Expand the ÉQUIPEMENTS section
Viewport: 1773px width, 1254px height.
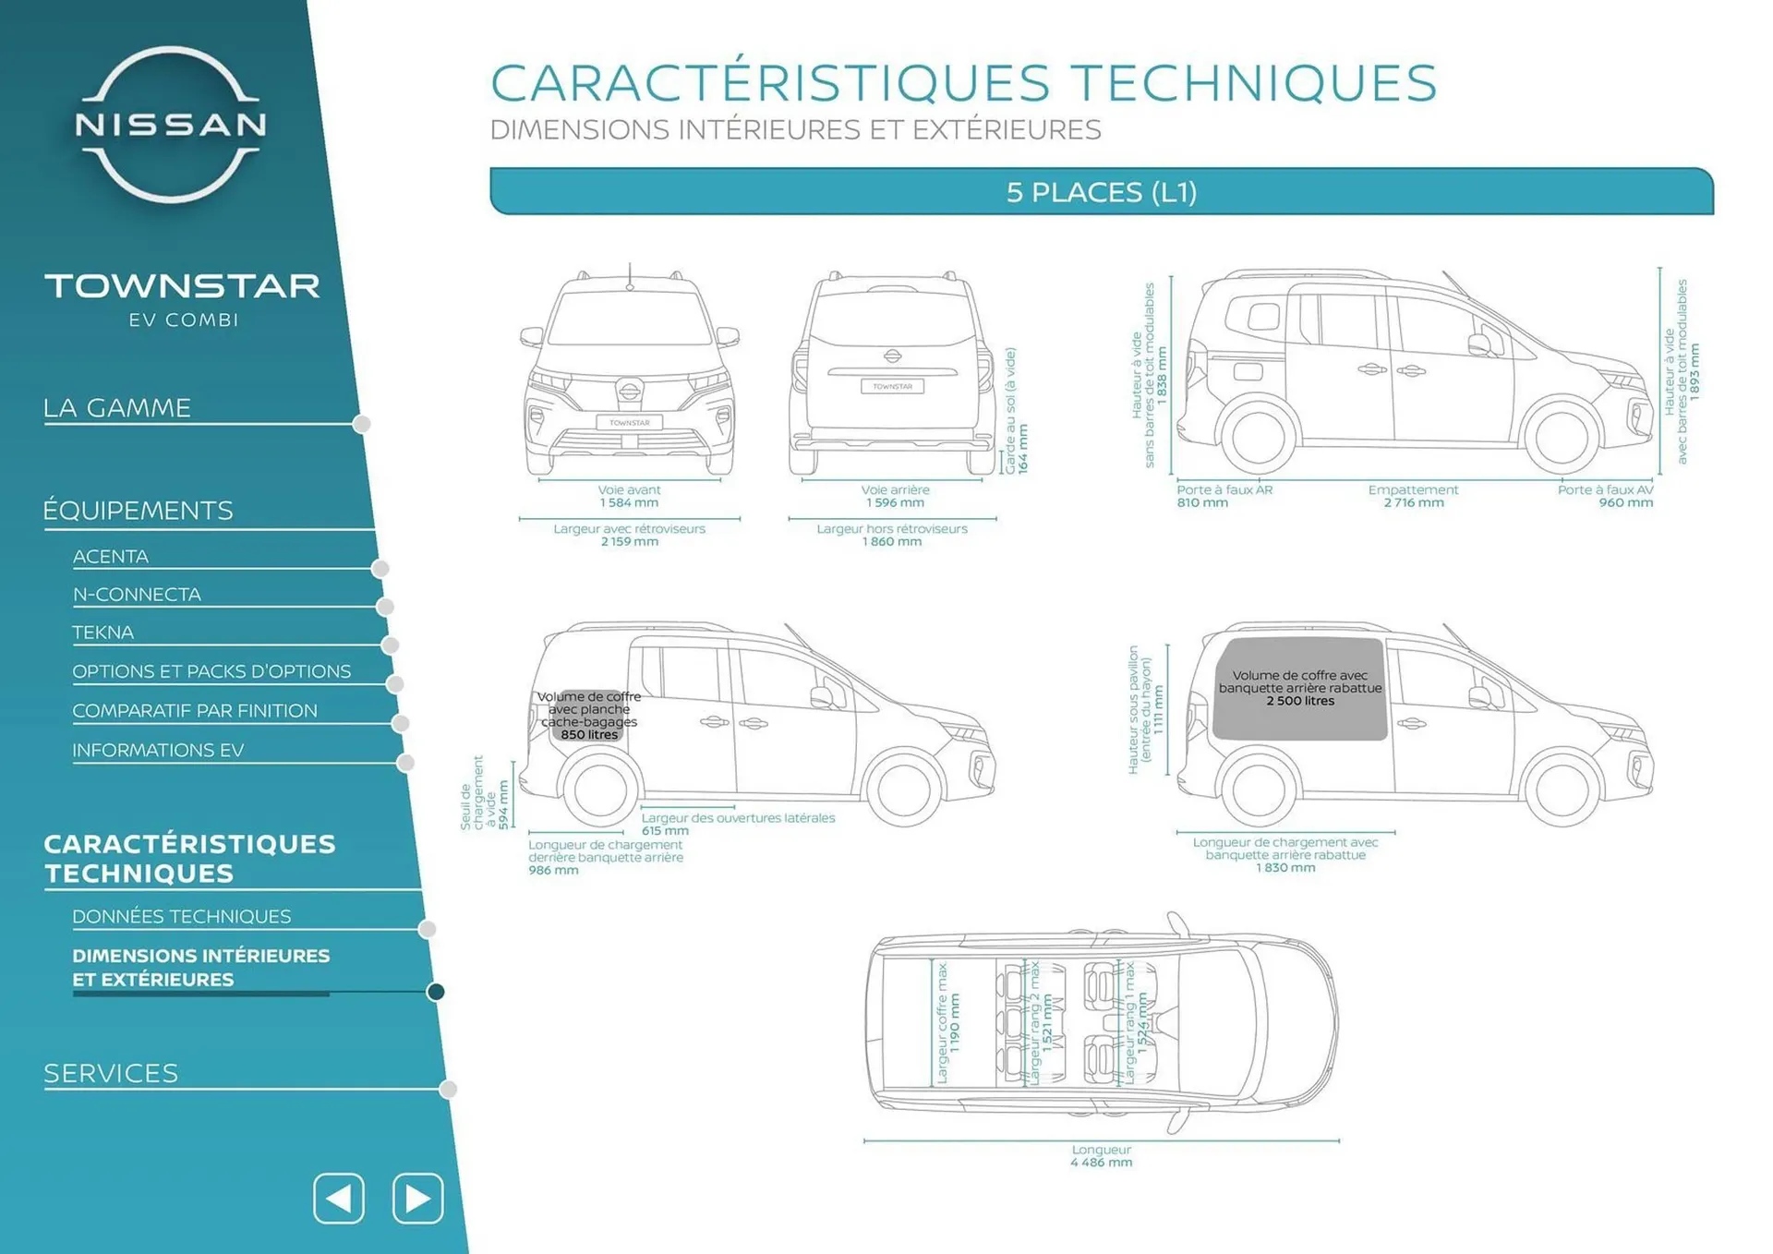pos(137,509)
